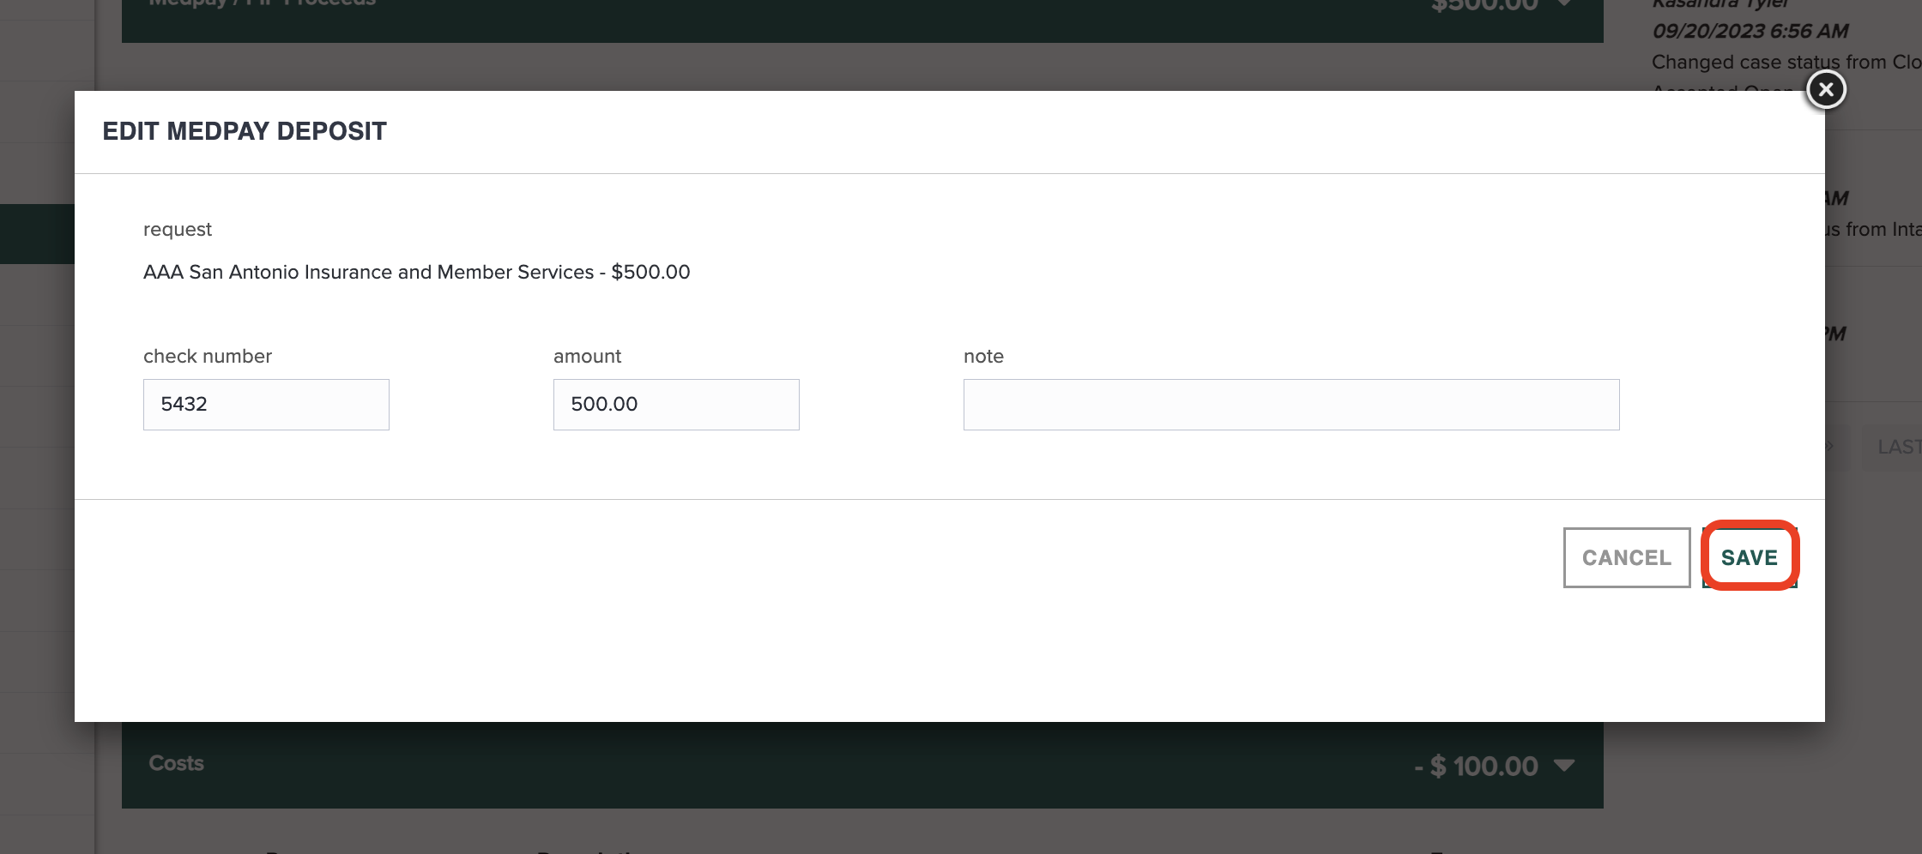Close the Edit Medpay Deposit dialog
The image size is (1922, 854).
(1826, 89)
